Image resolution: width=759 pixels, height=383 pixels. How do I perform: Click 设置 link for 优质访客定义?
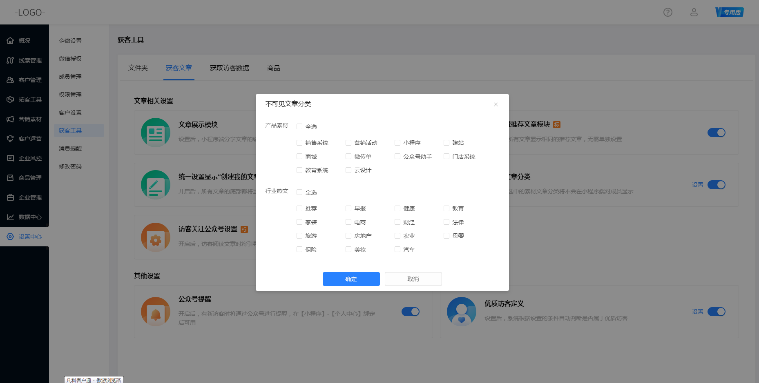click(x=697, y=312)
